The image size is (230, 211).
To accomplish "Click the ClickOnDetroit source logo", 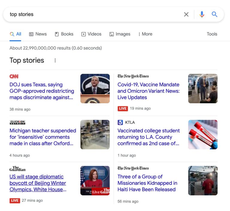I will (x=17, y=122).
